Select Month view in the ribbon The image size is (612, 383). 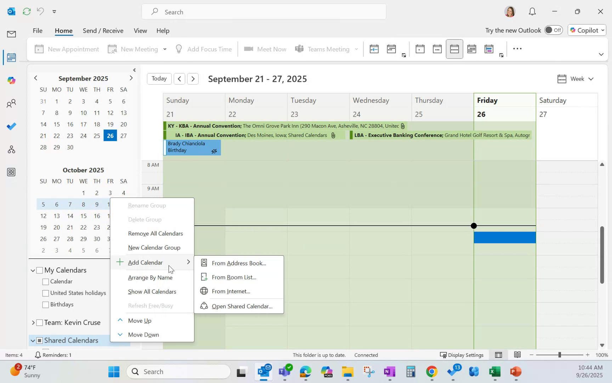(x=471, y=49)
